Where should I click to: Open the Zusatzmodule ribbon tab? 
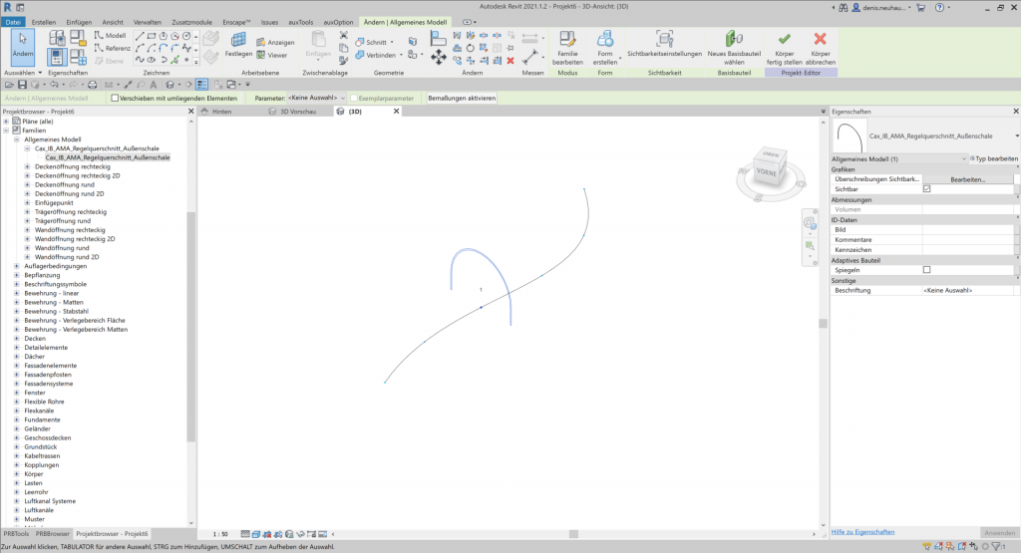tap(192, 21)
